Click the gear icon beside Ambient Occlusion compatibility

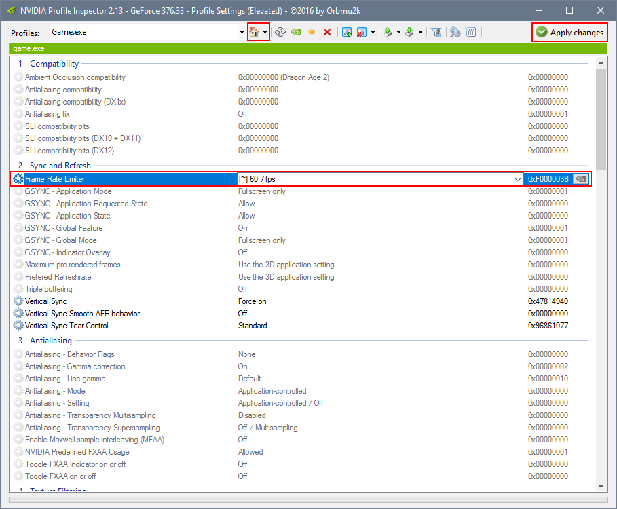(x=18, y=77)
